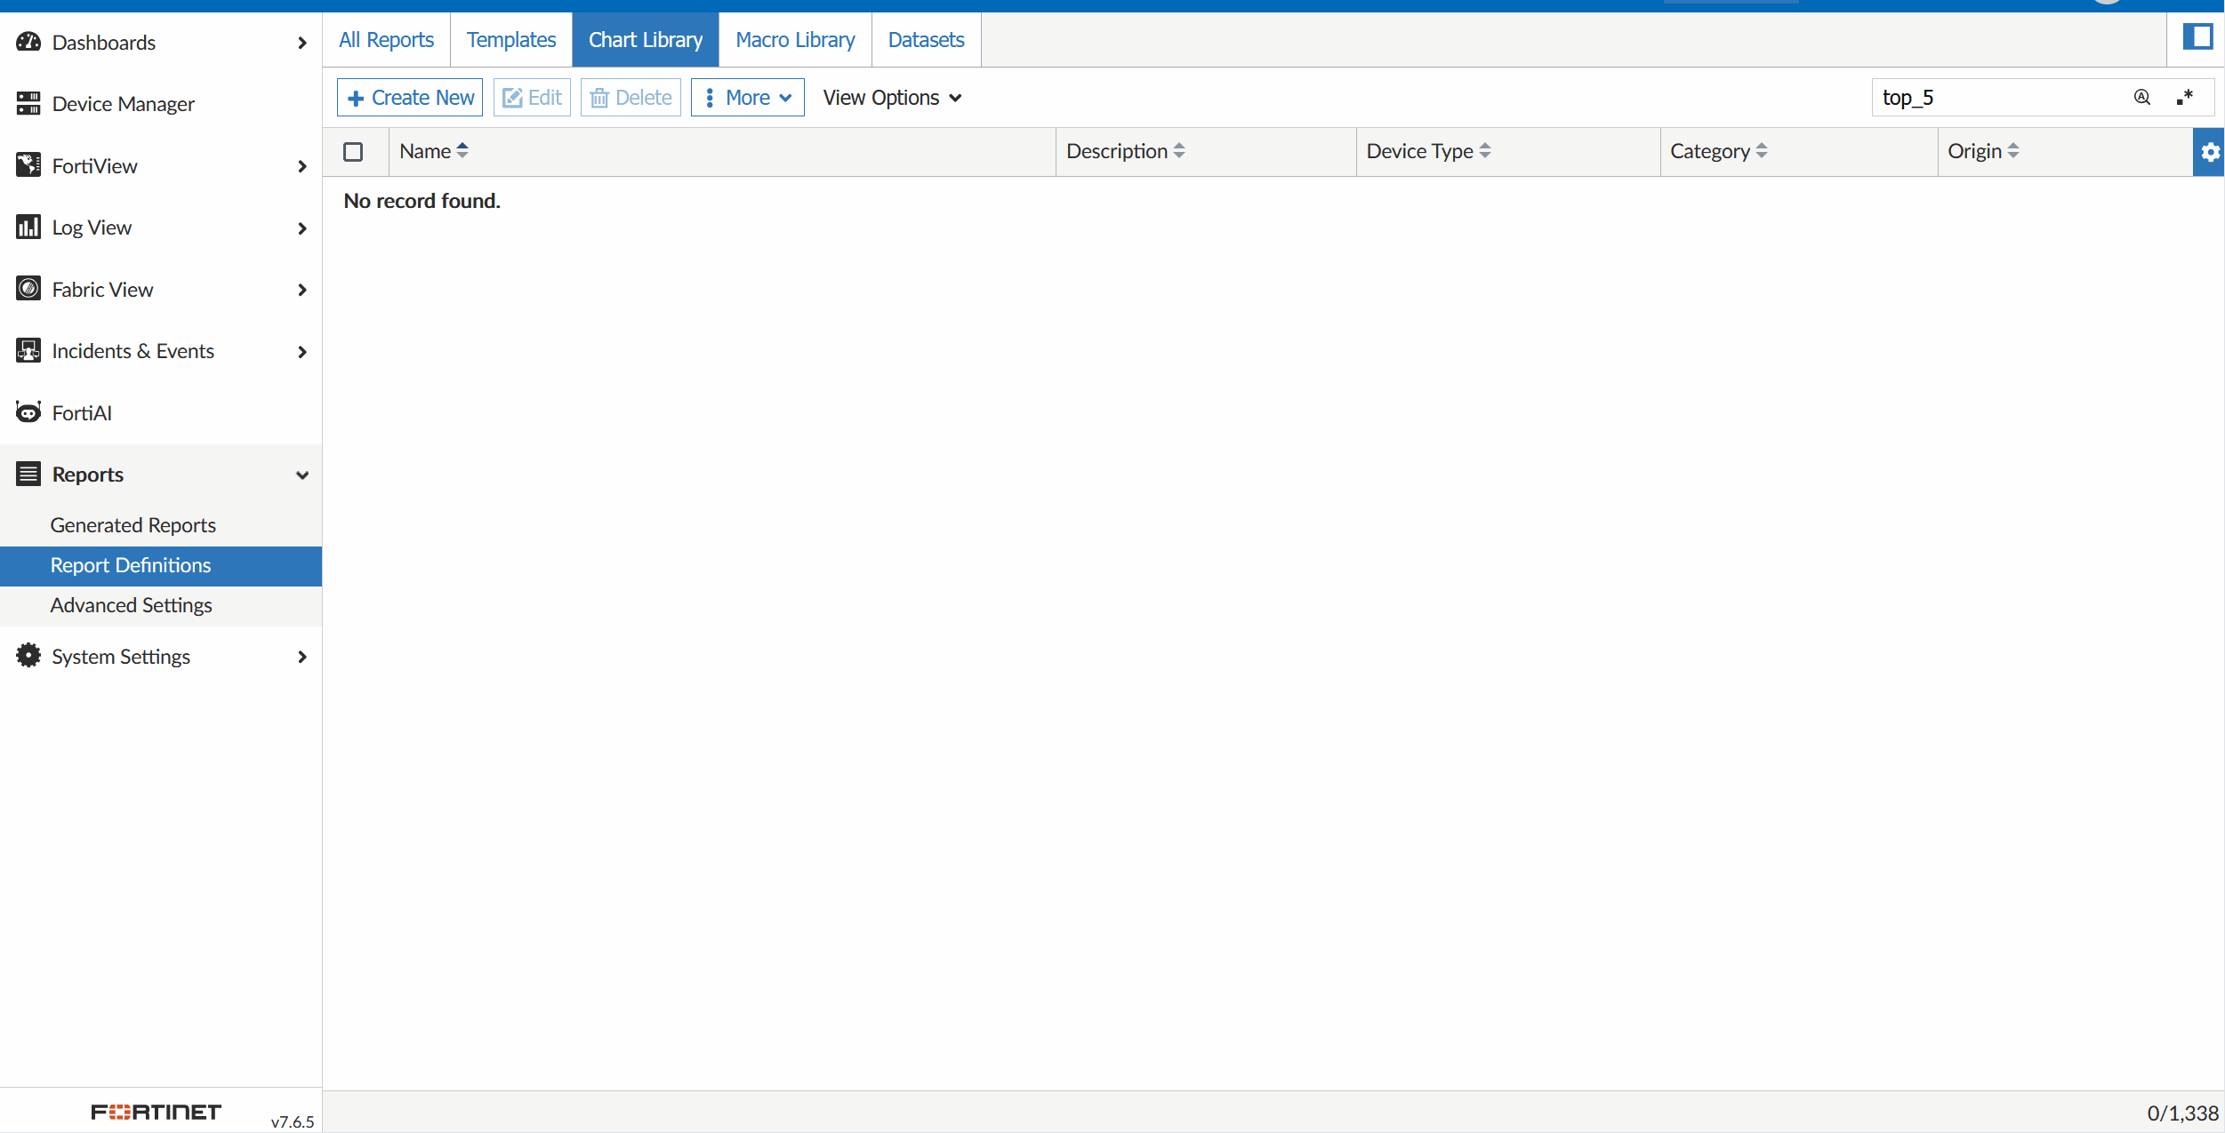Open Generated Reports in sidebar
This screenshot has height=1133, width=2225.
click(161, 525)
